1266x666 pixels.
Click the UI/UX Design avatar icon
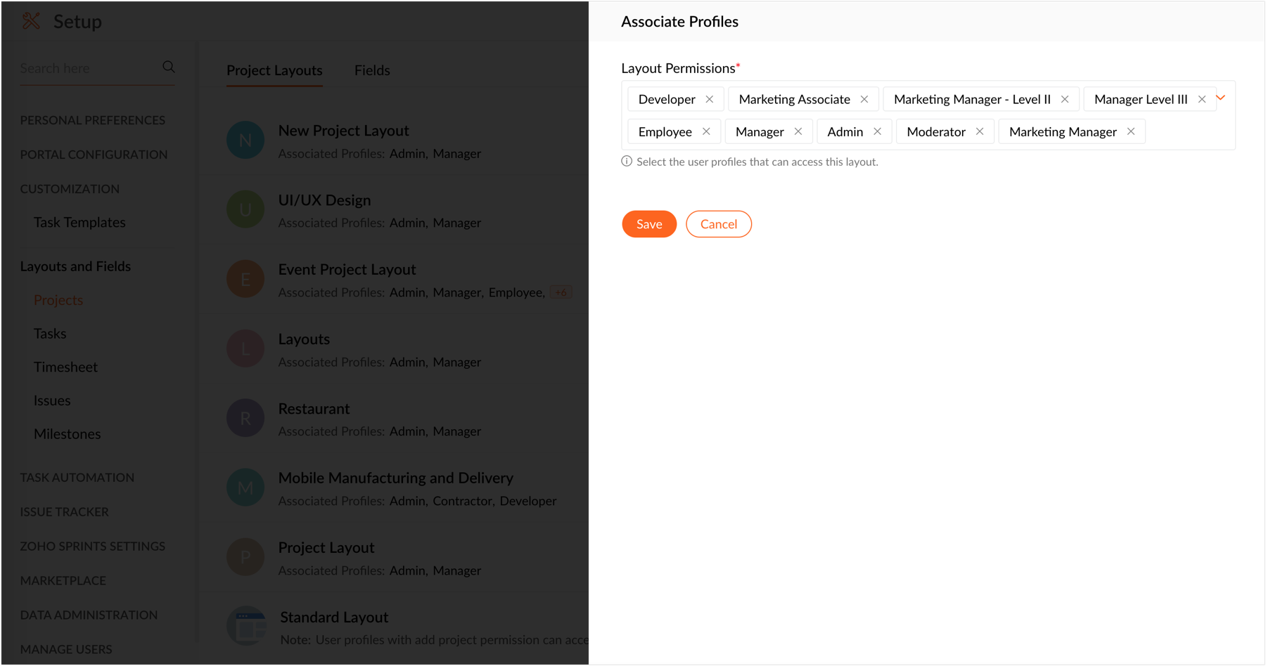[245, 209]
